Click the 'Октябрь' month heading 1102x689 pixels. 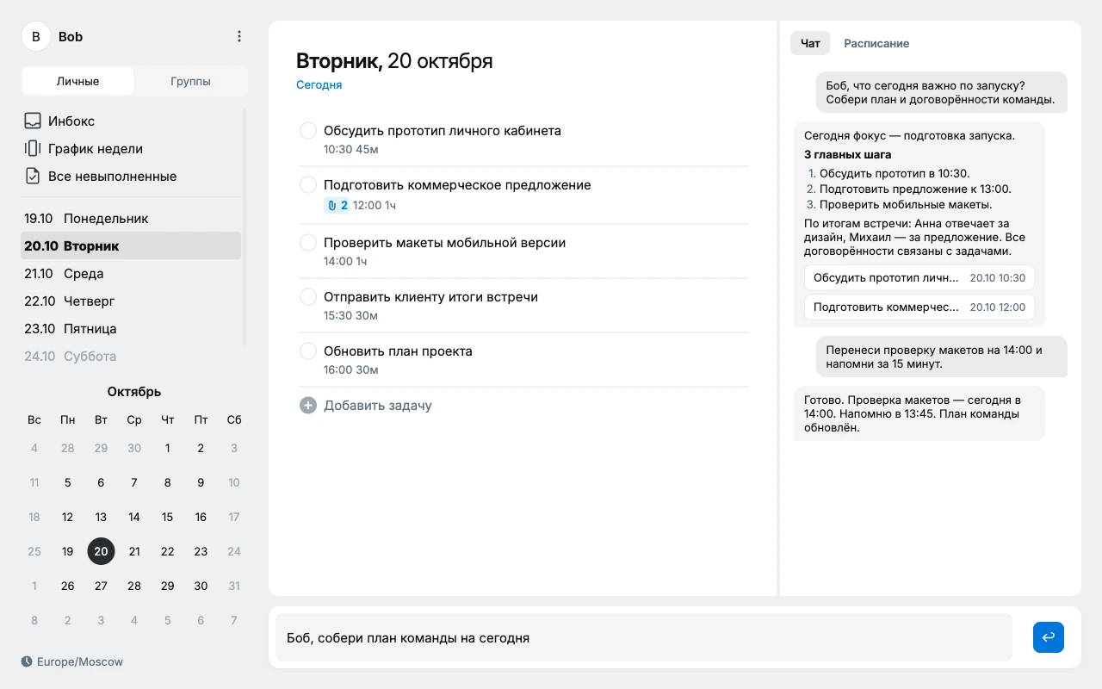click(x=134, y=391)
